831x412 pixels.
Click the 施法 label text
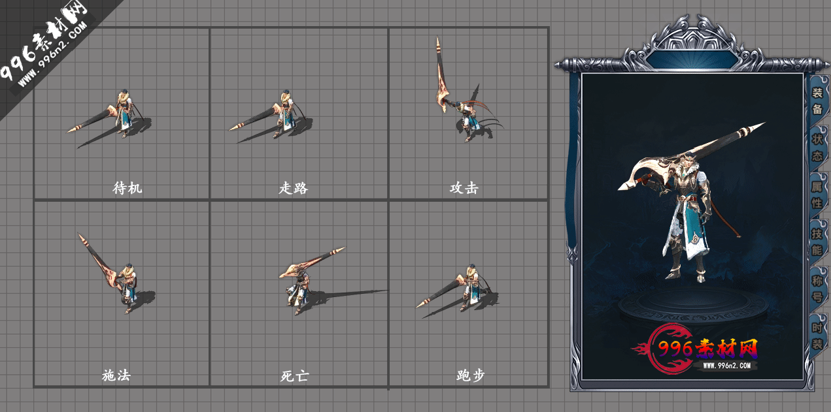(116, 375)
